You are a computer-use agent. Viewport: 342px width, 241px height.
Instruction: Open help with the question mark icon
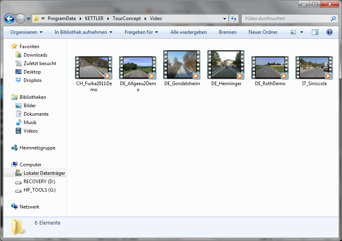[329, 33]
